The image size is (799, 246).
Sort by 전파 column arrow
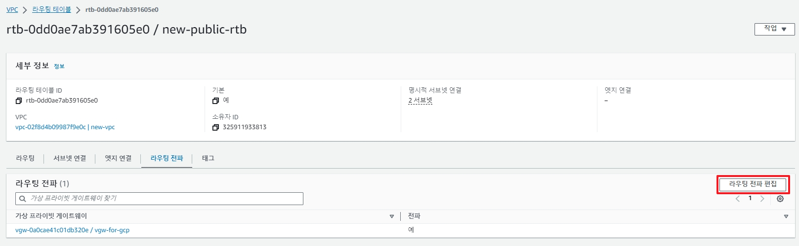pyautogui.click(x=786, y=216)
